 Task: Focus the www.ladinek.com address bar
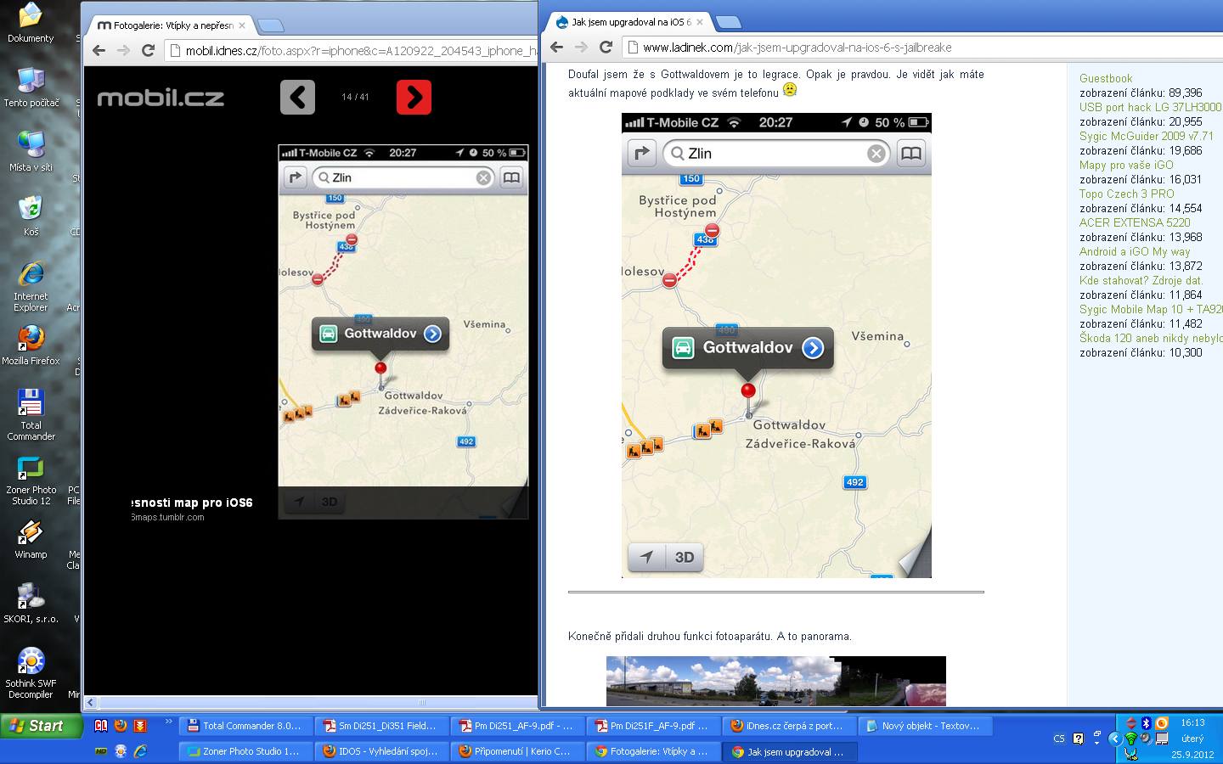pos(922,48)
